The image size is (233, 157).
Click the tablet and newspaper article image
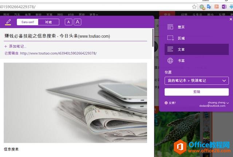pos(75,103)
